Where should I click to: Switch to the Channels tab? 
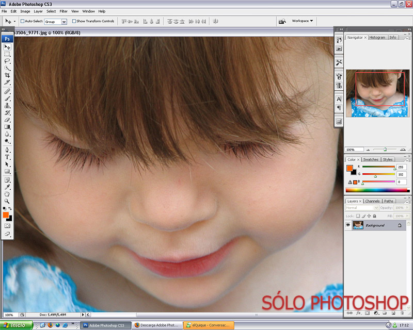372,201
